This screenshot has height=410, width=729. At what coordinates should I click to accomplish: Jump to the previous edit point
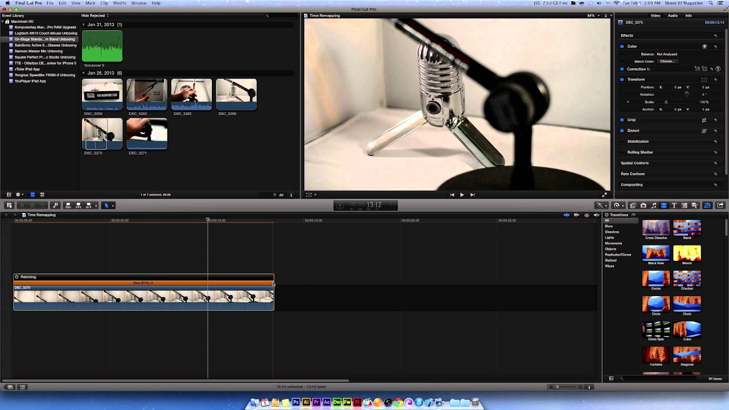point(452,195)
